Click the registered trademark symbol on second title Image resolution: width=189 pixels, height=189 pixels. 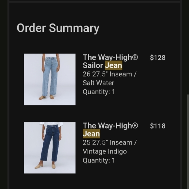[135, 125]
